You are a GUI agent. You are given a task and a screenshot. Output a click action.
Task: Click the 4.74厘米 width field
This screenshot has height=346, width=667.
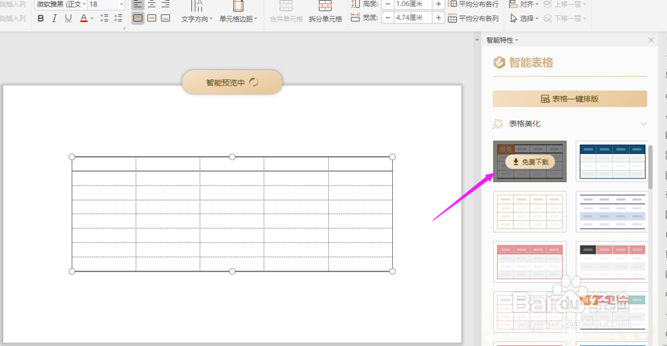(413, 18)
